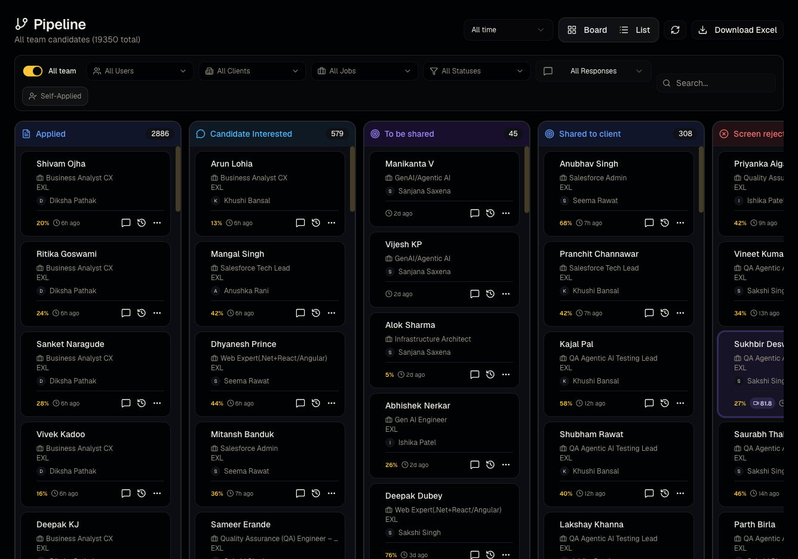Open more options on Shubham Rawat's card

[x=680, y=493]
